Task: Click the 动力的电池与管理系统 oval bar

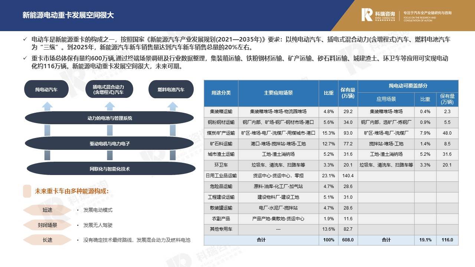Action: (109, 118)
